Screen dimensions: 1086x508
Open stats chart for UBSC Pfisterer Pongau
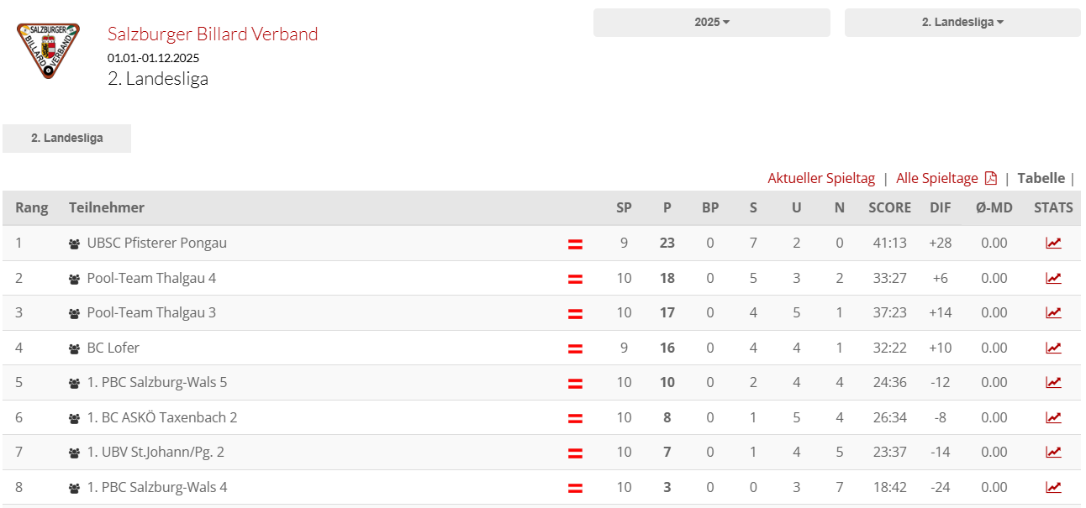pyautogui.click(x=1053, y=244)
